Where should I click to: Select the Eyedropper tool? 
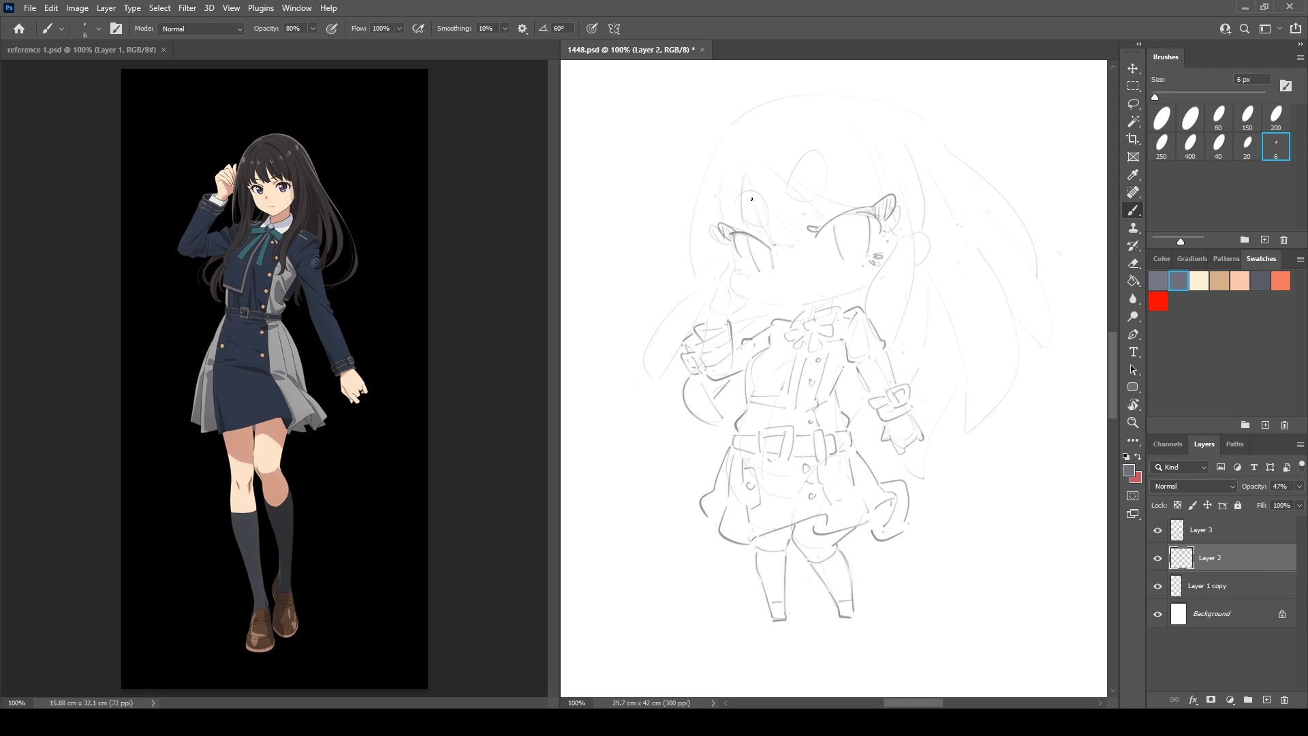click(1133, 175)
